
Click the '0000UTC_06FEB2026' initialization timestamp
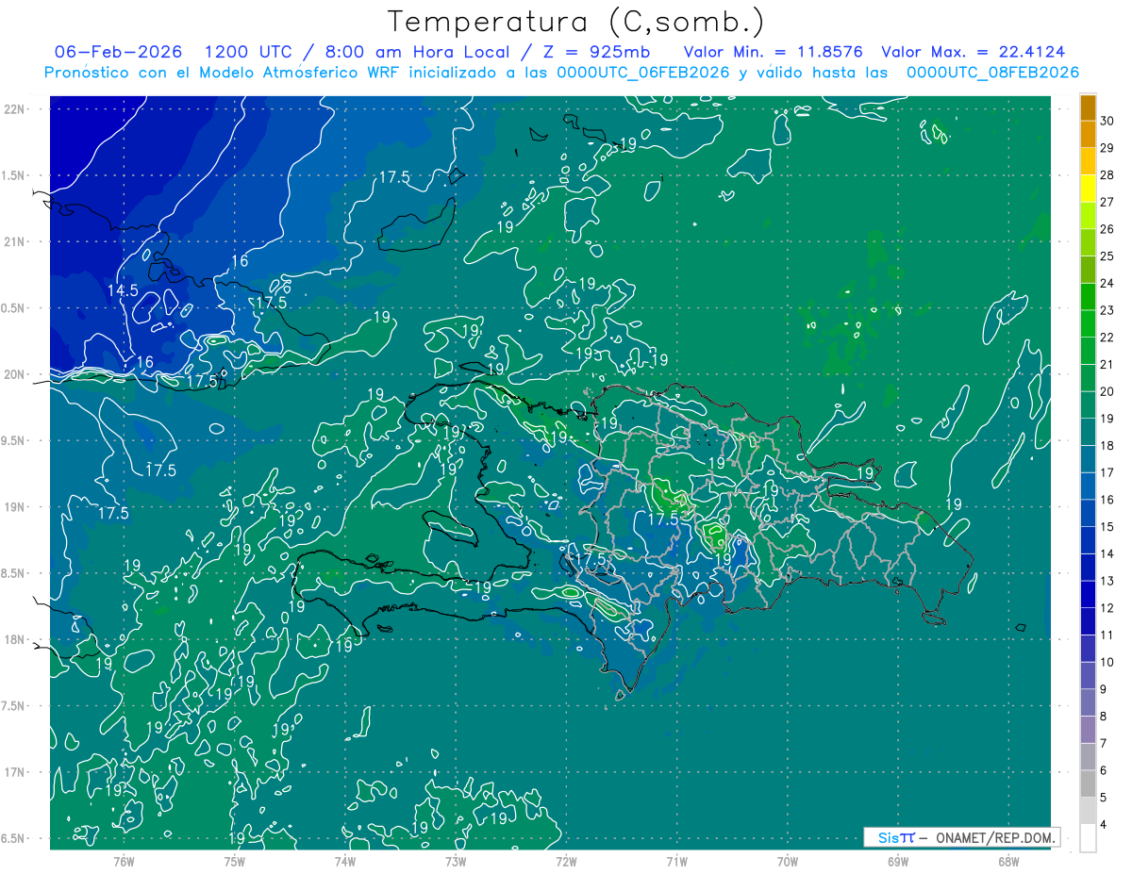pos(643,73)
